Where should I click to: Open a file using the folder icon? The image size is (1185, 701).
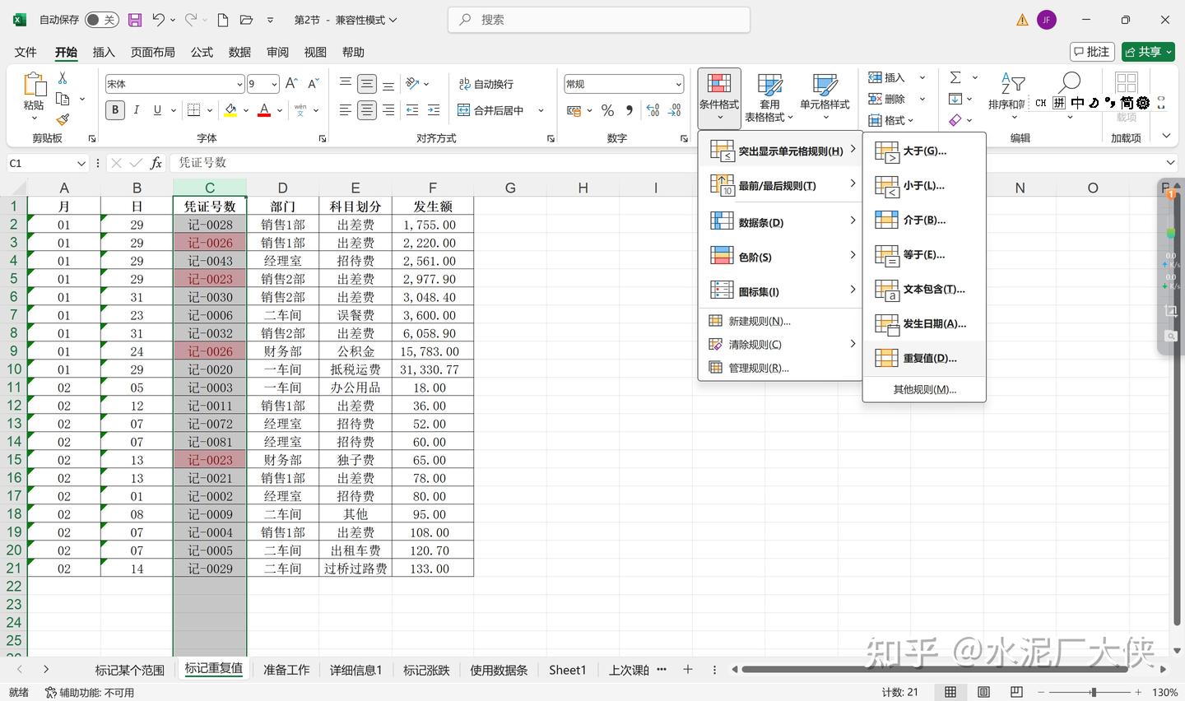click(x=246, y=20)
